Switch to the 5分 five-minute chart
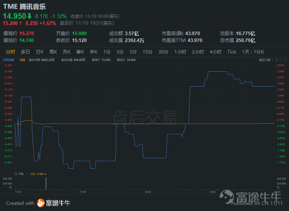Image resolution: width=289 pixels, height=211 pixels. [x=133, y=52]
